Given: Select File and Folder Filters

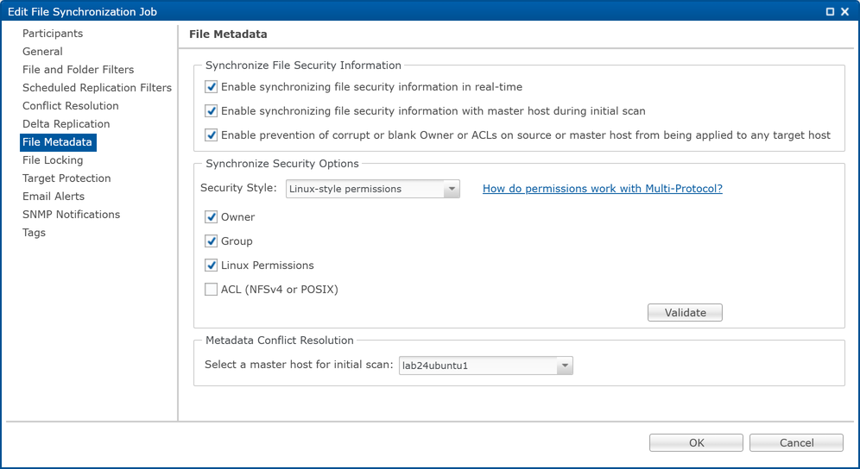Looking at the screenshot, I should click(x=78, y=70).
